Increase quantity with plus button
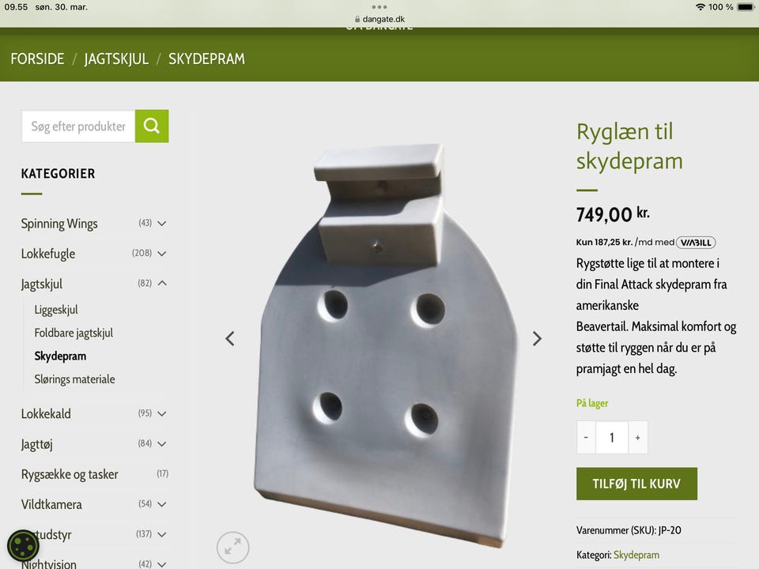The height and width of the screenshot is (569, 759). (638, 437)
